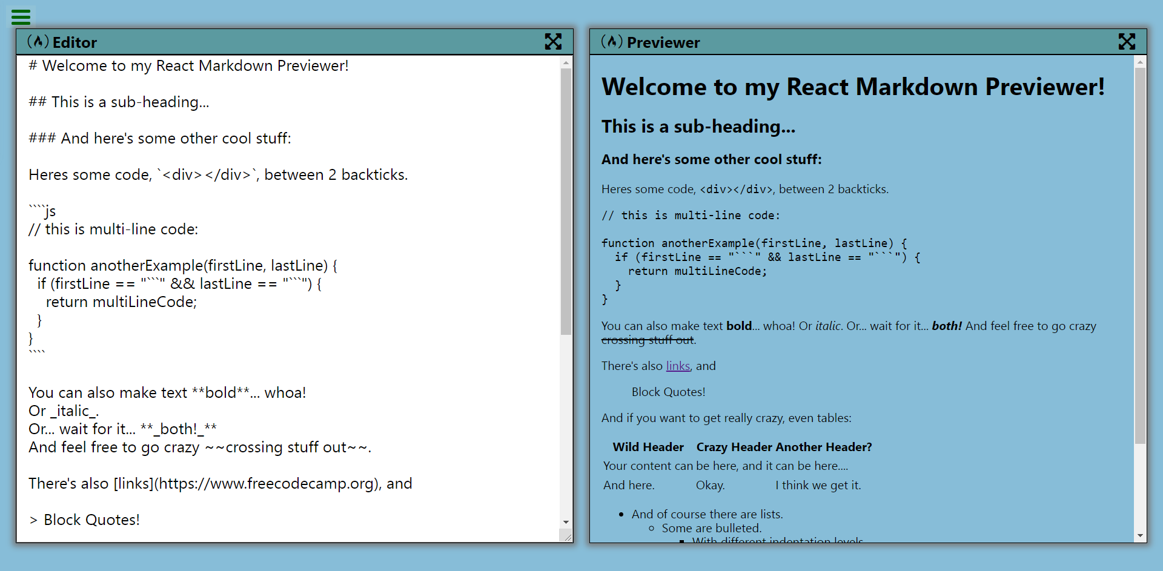Screen dimensions: 1163x571
Task: Click the Editor vertical scrollbar thumb
Action: pos(566,201)
